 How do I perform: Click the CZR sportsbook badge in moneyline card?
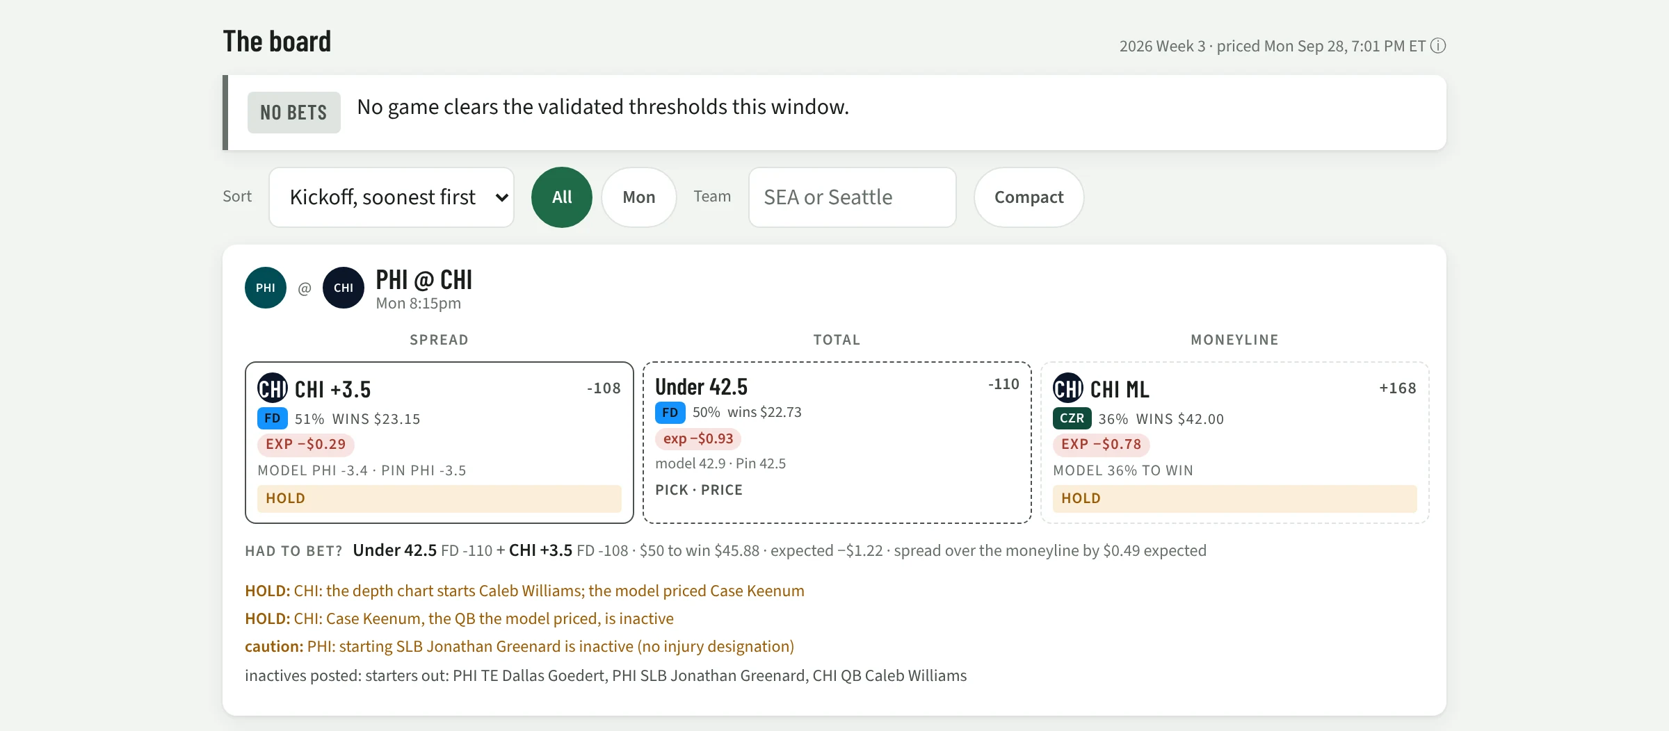[x=1072, y=418]
